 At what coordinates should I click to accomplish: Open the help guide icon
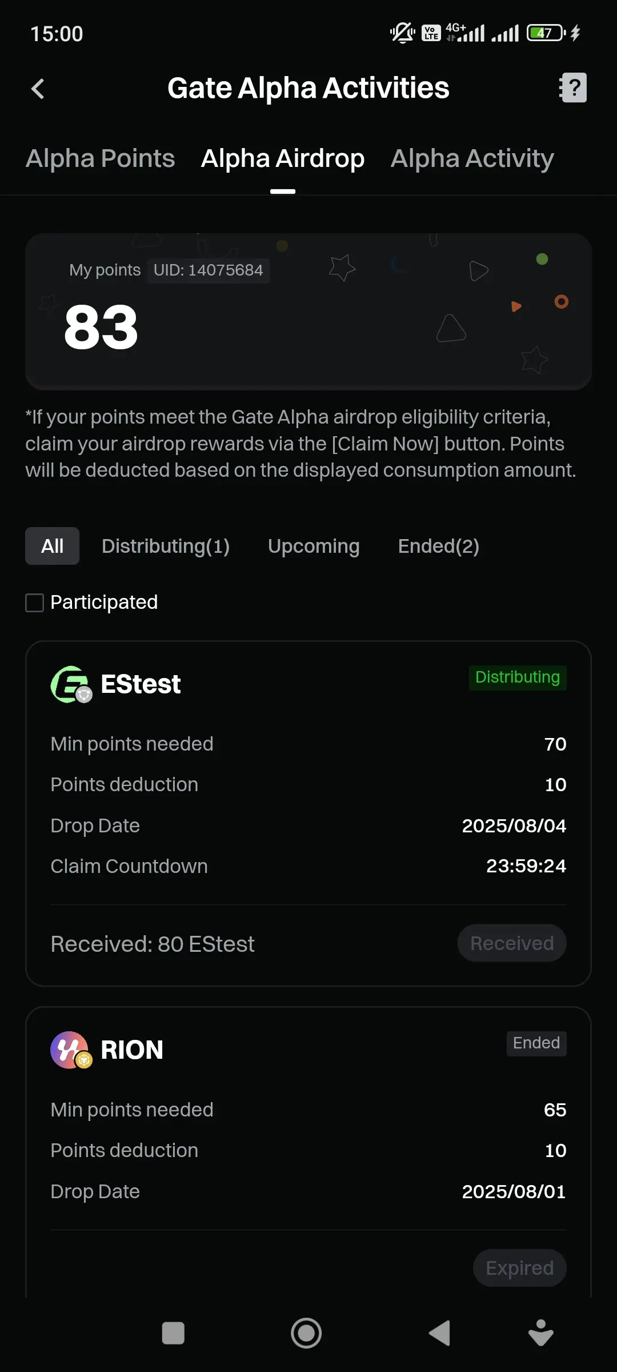(573, 87)
